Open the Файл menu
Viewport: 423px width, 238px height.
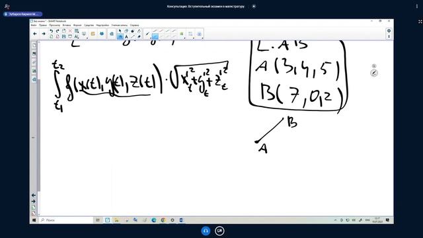(34, 25)
